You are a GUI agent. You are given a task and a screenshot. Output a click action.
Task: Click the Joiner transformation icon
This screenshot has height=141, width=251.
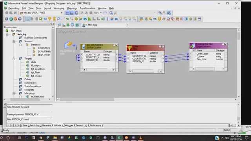tap(81, 19)
